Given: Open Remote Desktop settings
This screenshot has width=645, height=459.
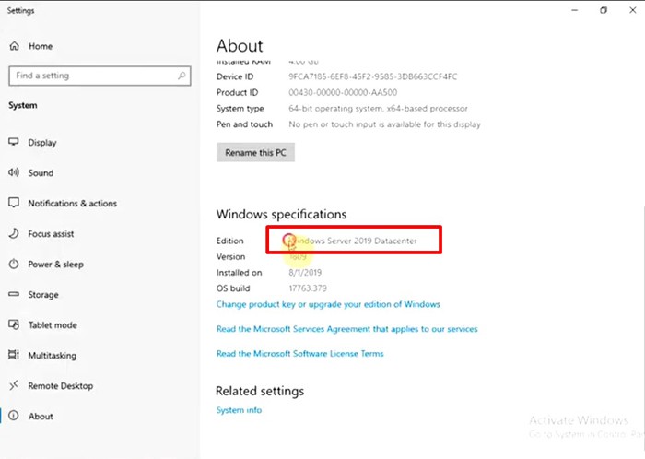Looking at the screenshot, I should (x=61, y=386).
